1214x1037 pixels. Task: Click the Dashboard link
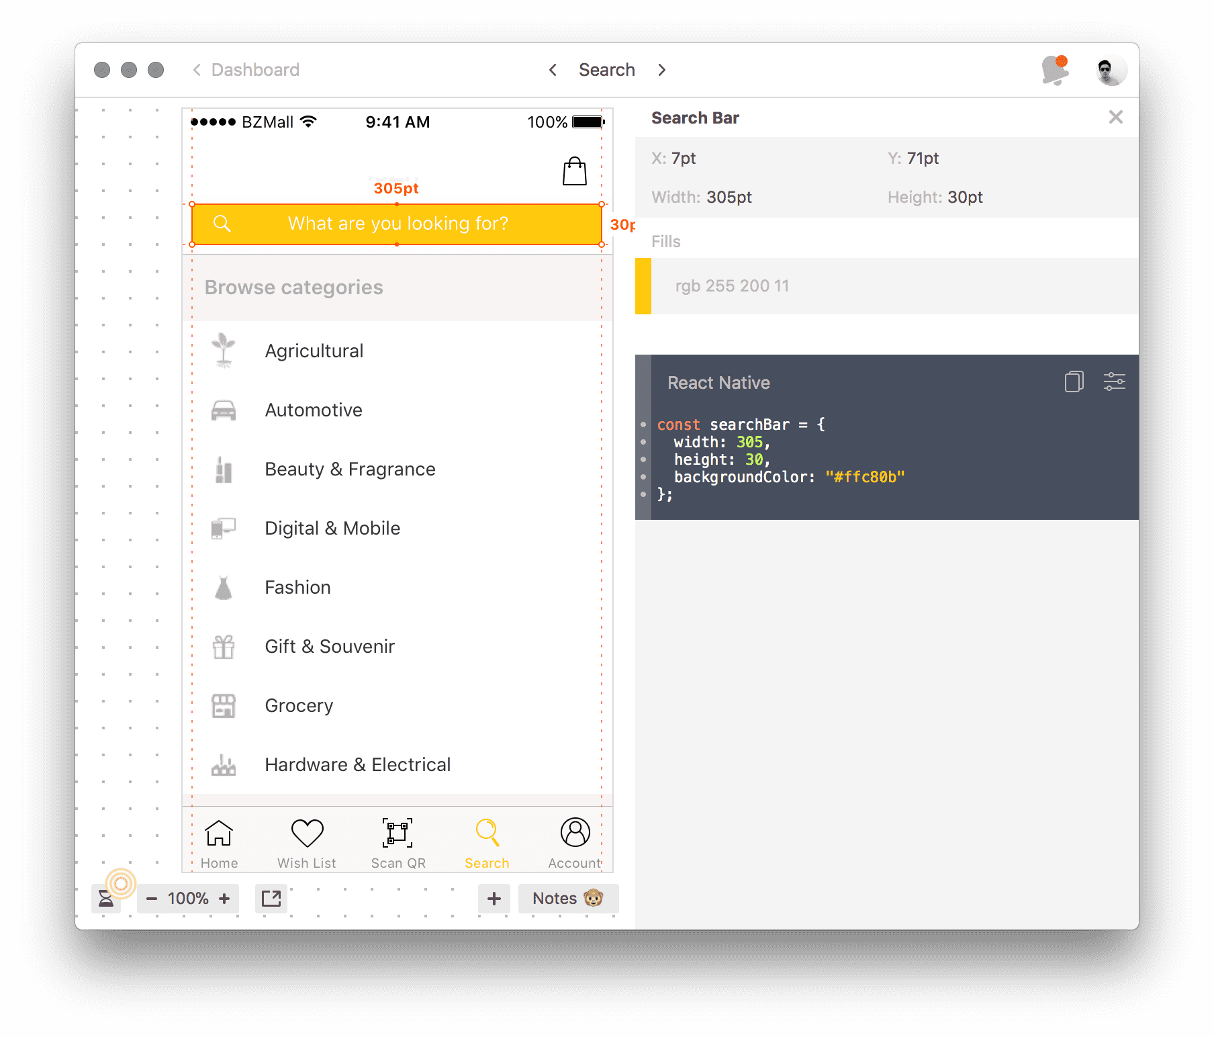255,69
